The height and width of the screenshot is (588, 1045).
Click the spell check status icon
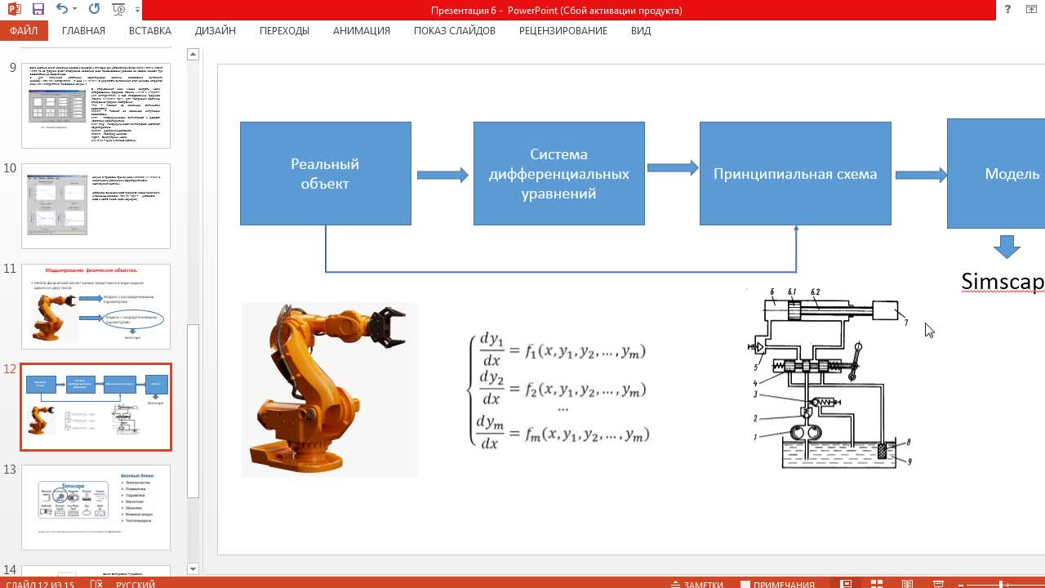click(96, 584)
